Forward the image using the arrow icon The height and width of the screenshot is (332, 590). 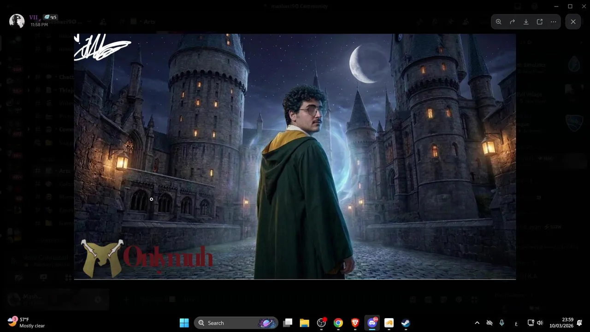(x=512, y=22)
